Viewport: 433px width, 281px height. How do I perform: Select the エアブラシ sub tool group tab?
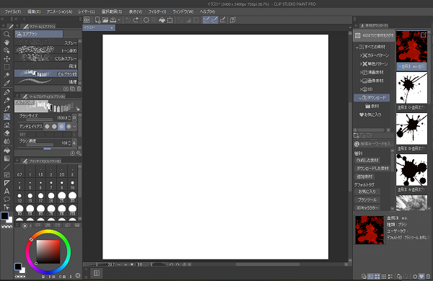[x=39, y=34]
